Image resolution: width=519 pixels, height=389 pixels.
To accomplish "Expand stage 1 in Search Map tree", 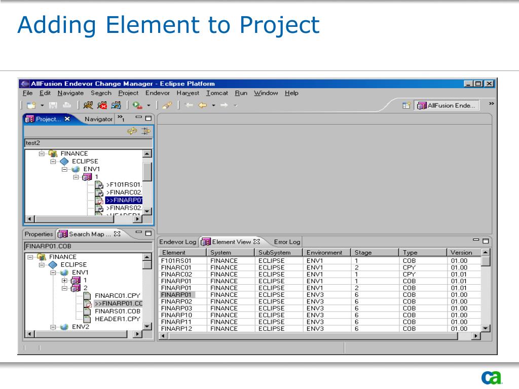I will (64, 281).
